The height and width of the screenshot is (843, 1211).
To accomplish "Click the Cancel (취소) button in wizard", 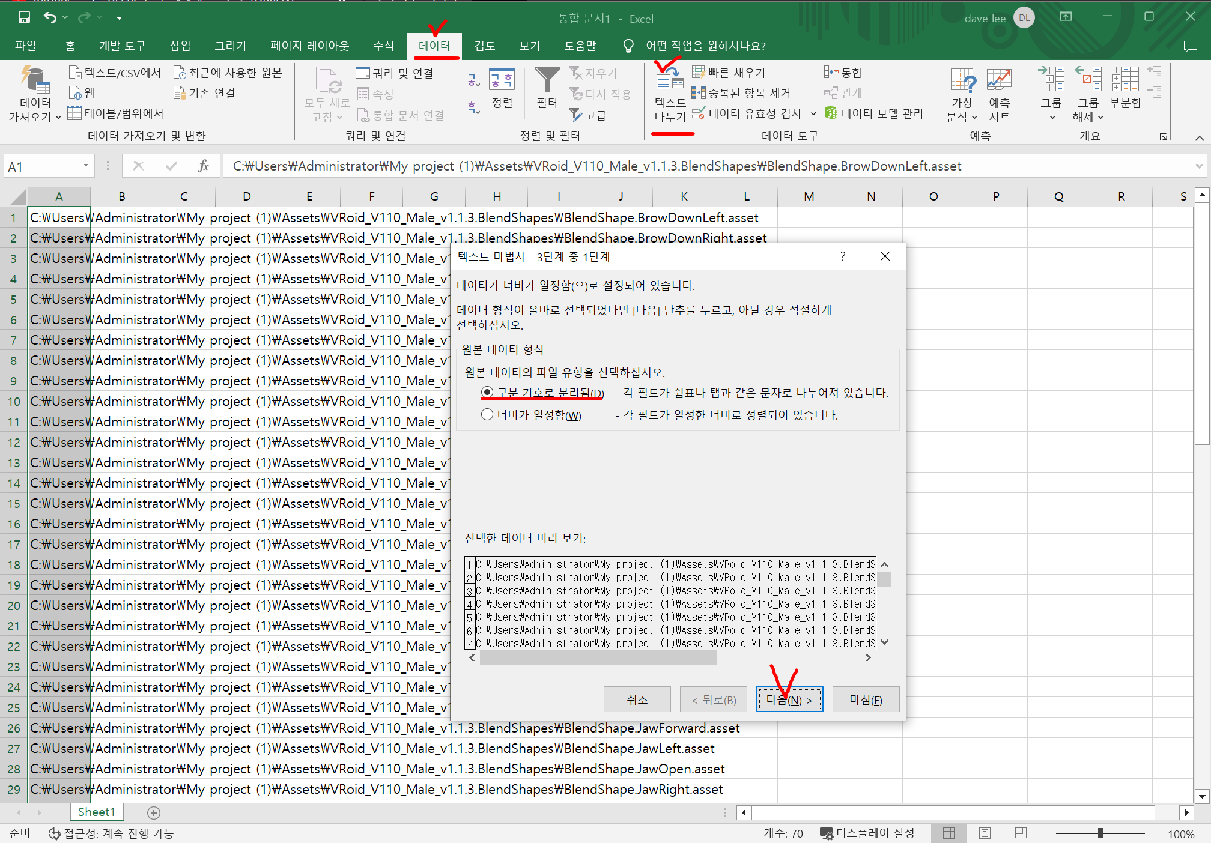I will [x=637, y=699].
